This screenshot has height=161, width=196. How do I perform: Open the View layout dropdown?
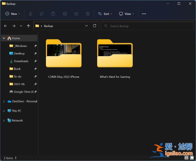click(127, 14)
